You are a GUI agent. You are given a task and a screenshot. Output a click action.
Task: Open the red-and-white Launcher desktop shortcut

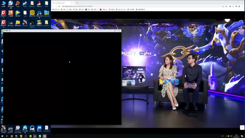[25, 23]
